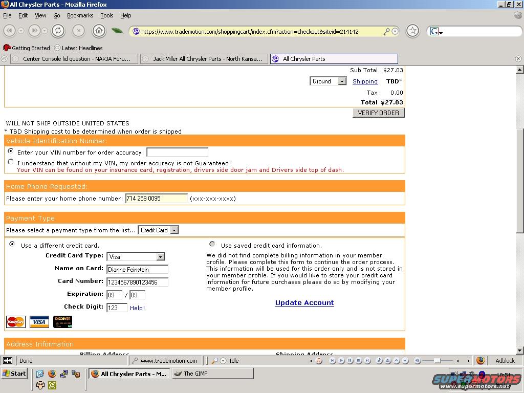Select 'Enter your VIN number' radio option
Image resolution: width=524 pixels, height=393 pixels.
click(11, 151)
